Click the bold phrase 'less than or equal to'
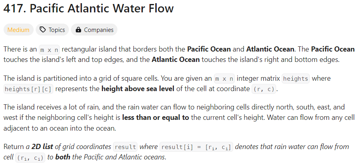The height and width of the screenshot is (165, 359). click(x=156, y=117)
